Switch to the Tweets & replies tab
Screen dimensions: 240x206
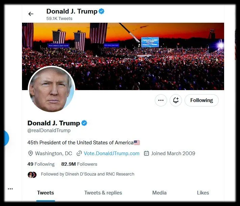pos(103,193)
